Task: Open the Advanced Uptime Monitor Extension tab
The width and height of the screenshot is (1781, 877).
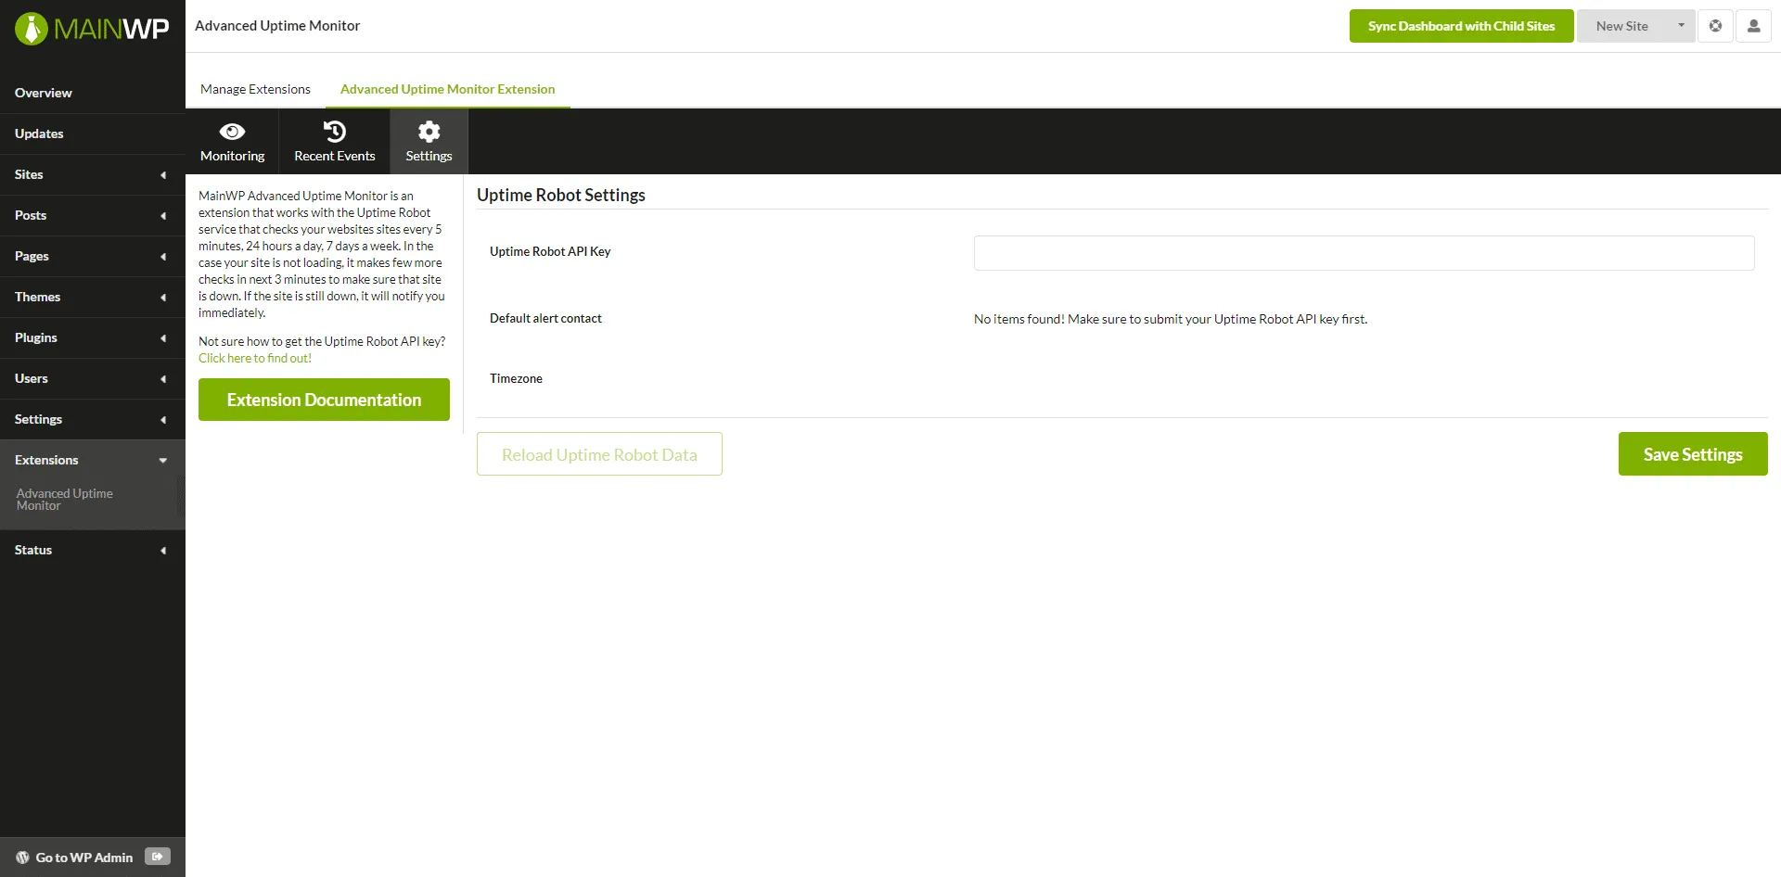Action: [448, 89]
